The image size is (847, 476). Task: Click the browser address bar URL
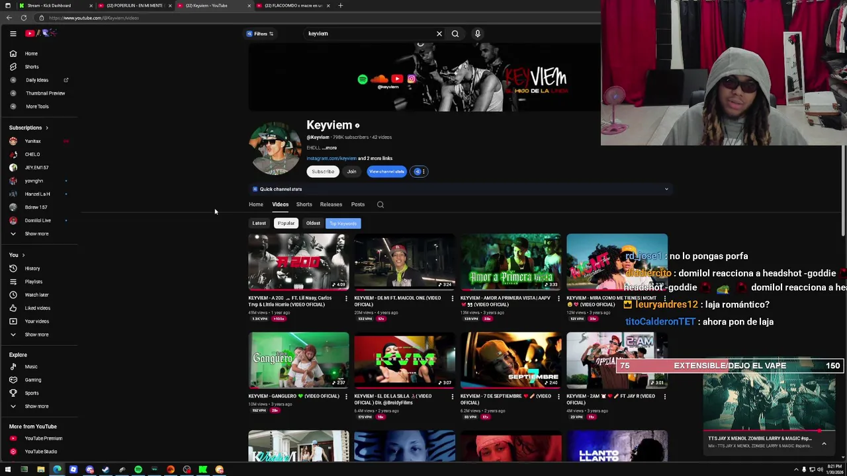coord(94,18)
